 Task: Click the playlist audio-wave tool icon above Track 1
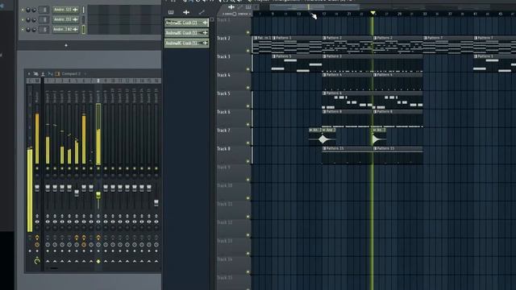[x=231, y=7]
